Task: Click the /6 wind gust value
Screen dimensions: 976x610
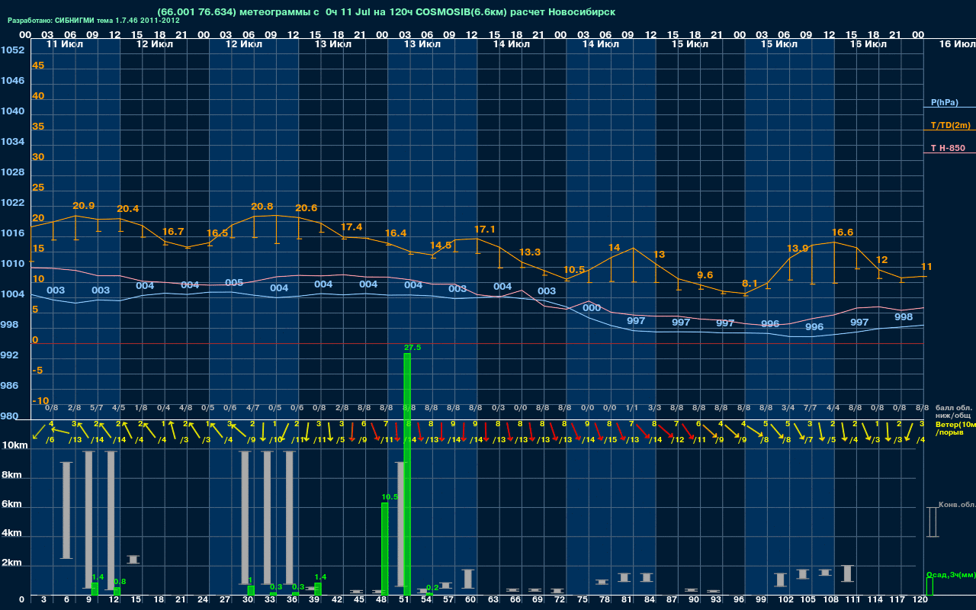Action: 50,440
